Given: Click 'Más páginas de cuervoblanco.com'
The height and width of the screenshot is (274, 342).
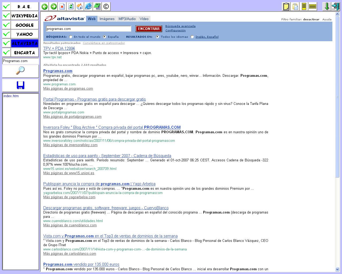Looking at the screenshot, I should (x=70, y=225).
